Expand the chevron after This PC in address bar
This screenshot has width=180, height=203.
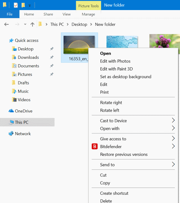(68, 24)
